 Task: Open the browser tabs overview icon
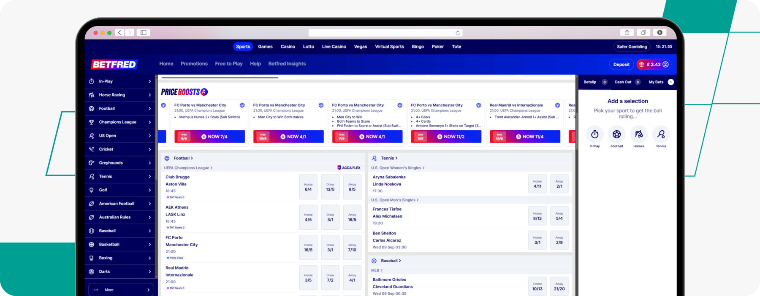click(643, 32)
